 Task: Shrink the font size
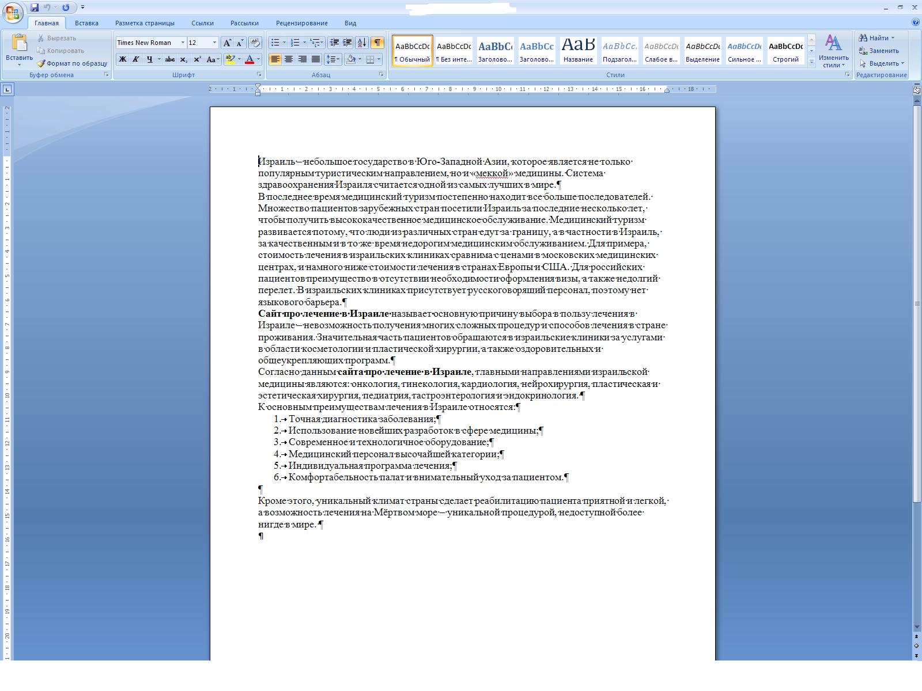(x=240, y=43)
